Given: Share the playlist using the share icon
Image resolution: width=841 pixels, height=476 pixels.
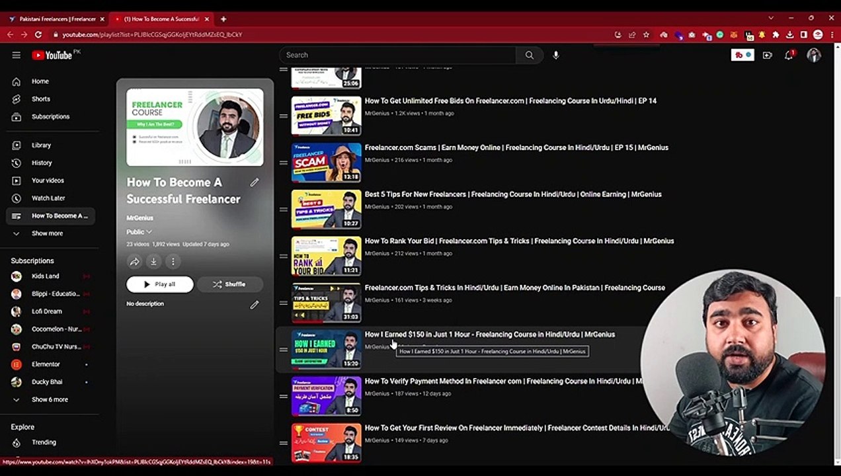Looking at the screenshot, I should click(x=134, y=262).
